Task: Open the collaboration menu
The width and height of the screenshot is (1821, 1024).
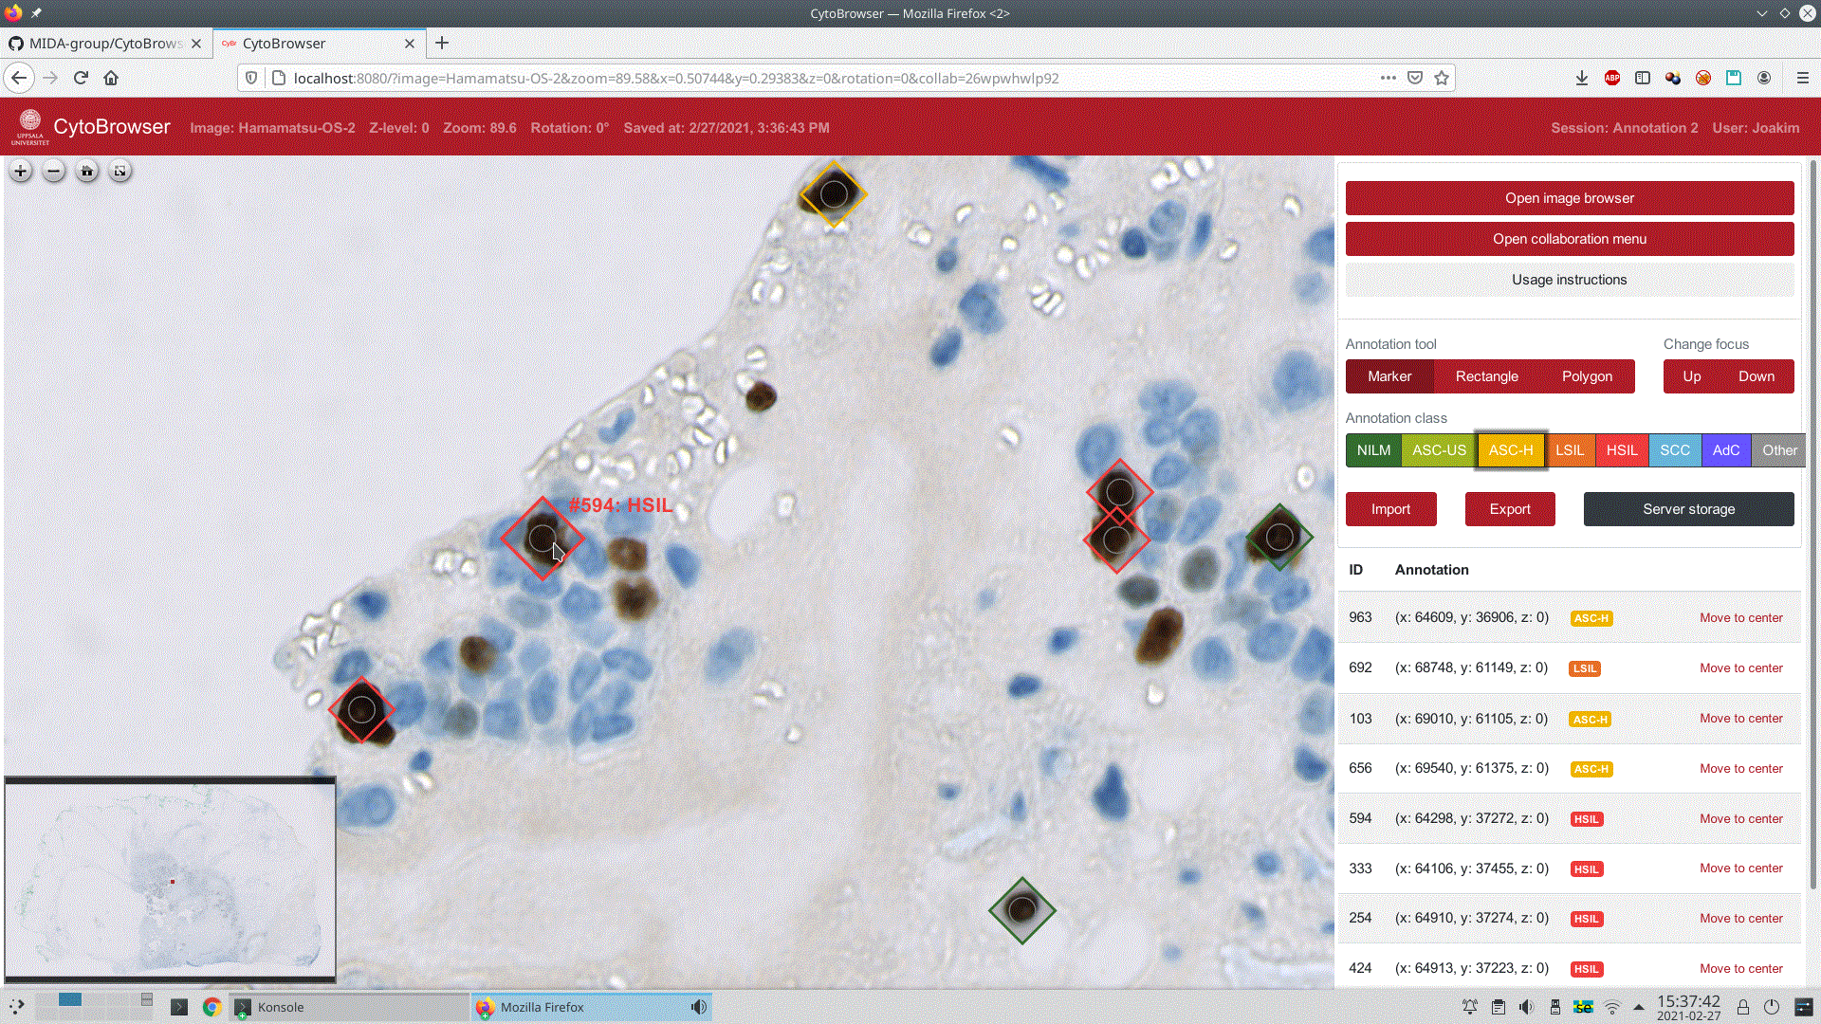Action: pos(1570,239)
